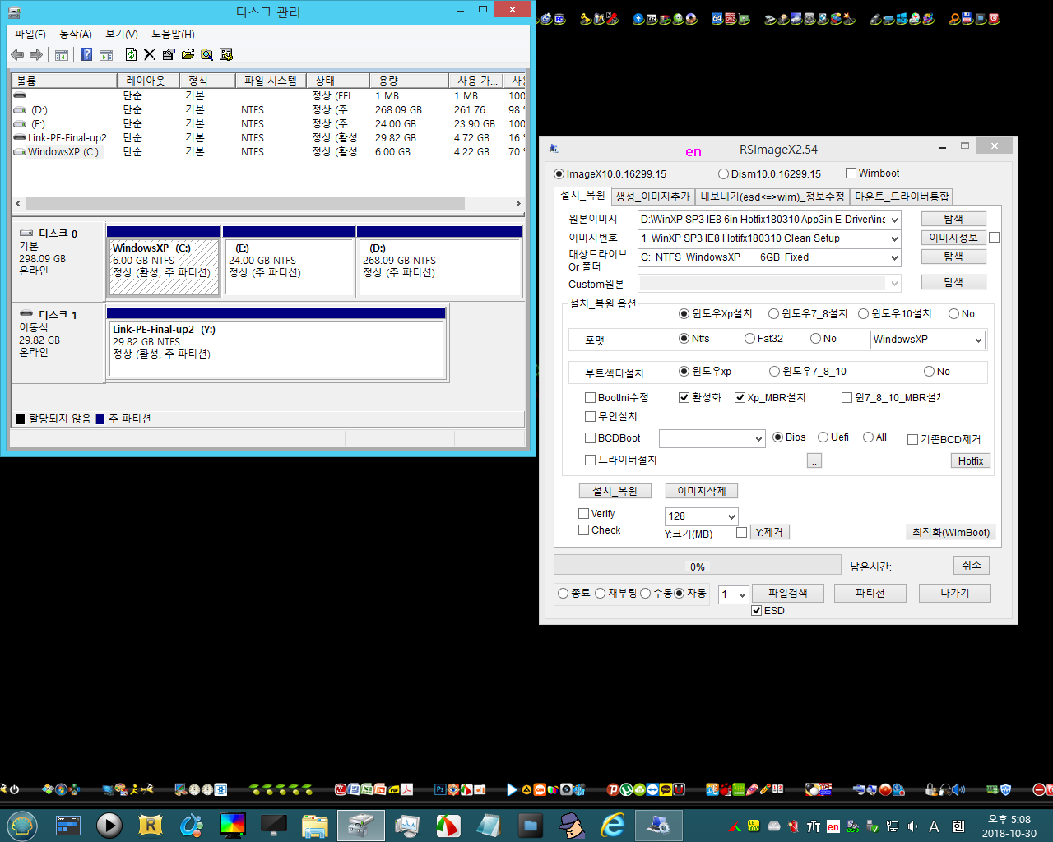Open the 원본이미지 source image path dropdown

pyautogui.click(x=894, y=219)
